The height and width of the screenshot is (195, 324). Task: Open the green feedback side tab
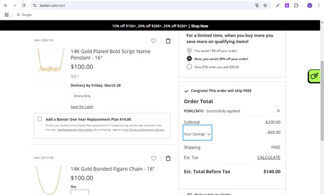(x=314, y=76)
